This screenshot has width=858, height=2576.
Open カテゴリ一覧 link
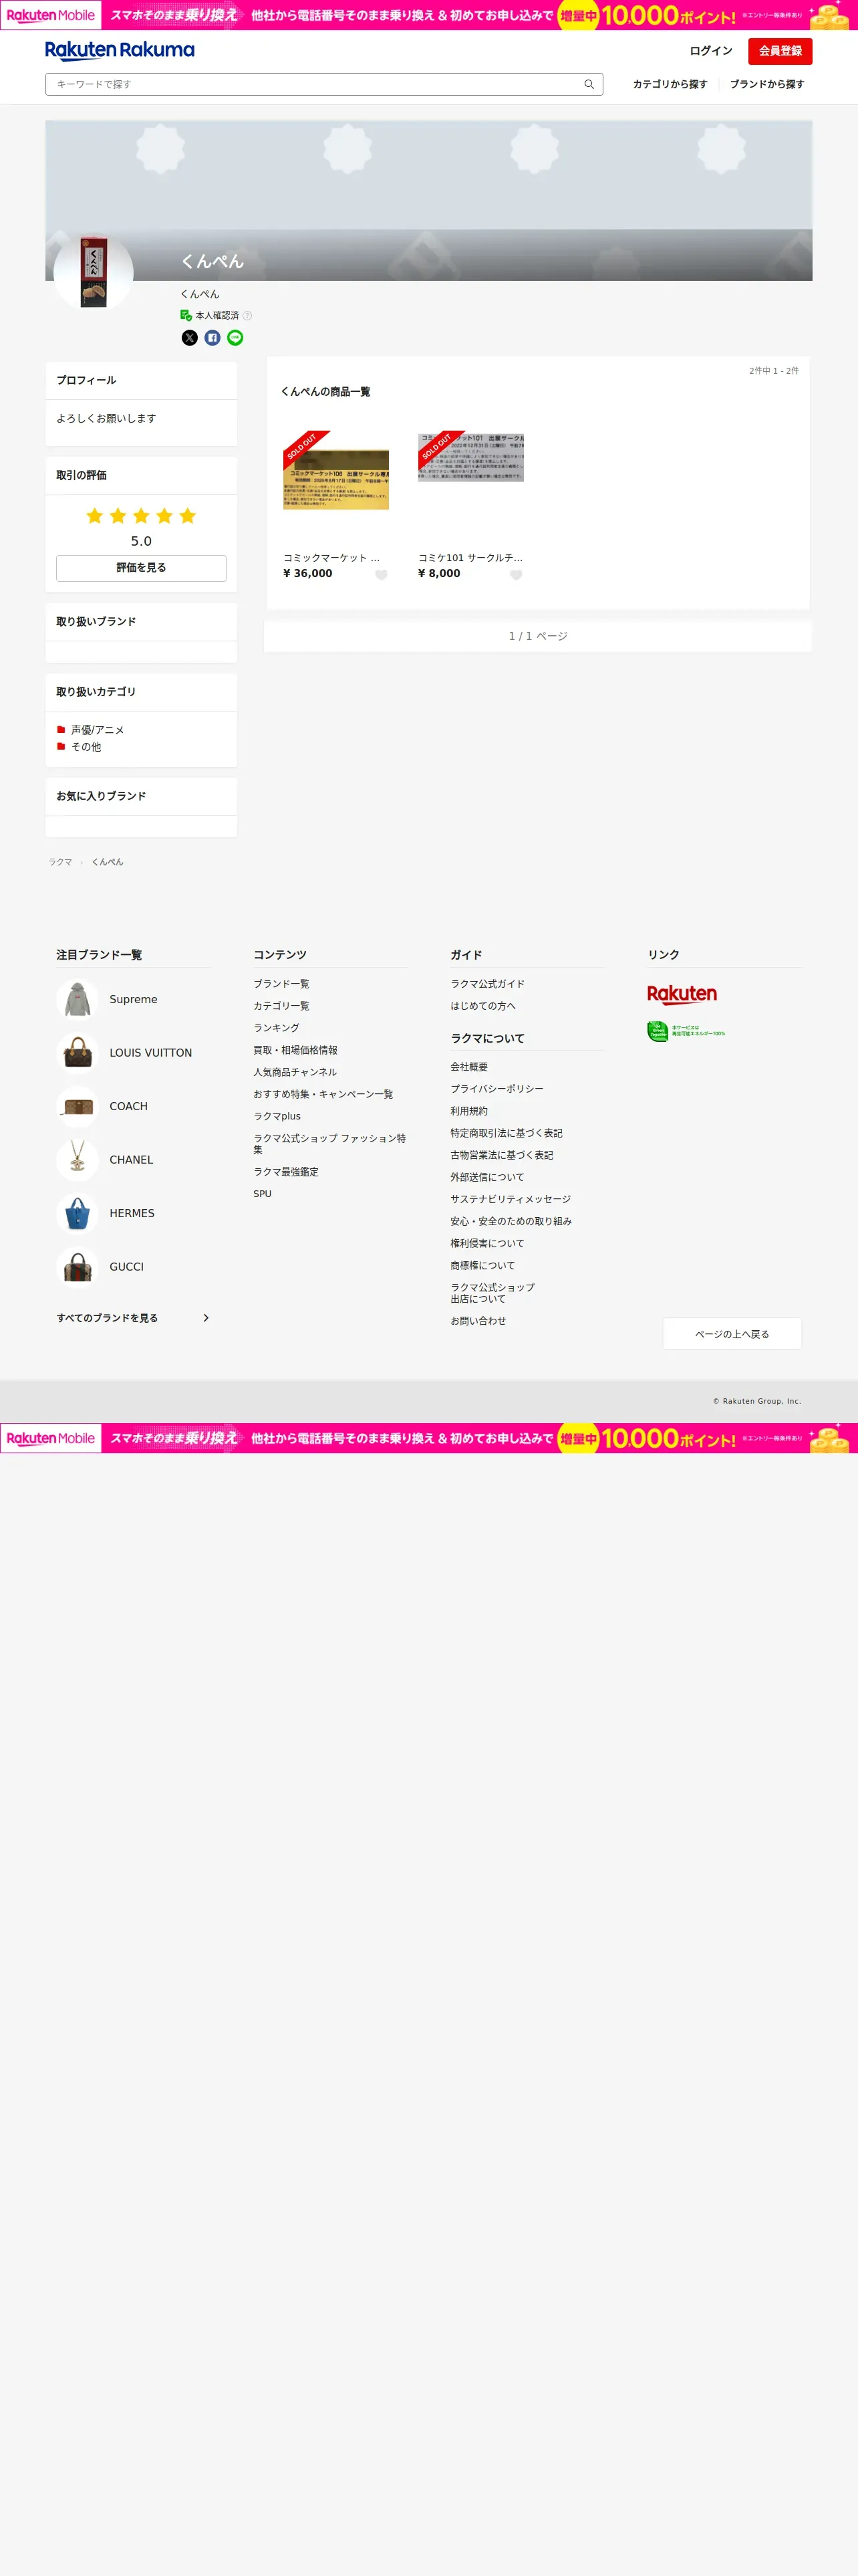point(281,1006)
